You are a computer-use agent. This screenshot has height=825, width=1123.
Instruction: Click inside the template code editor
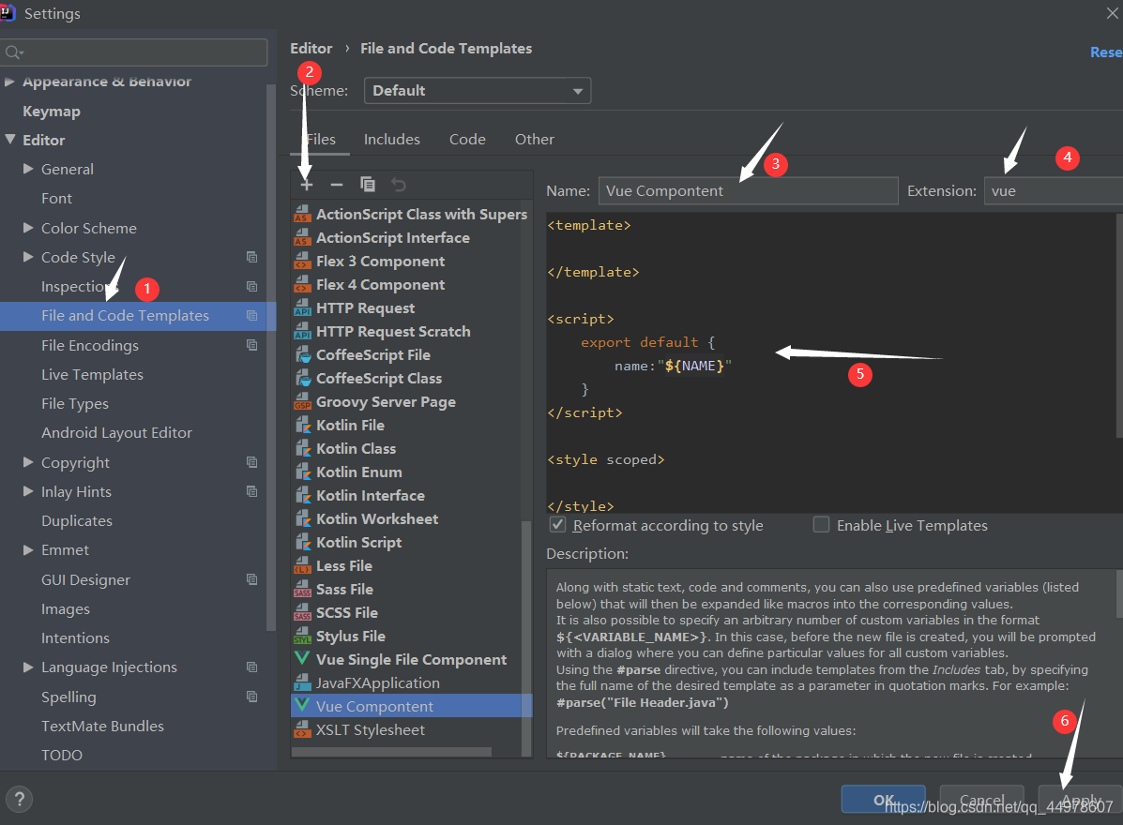point(831,363)
